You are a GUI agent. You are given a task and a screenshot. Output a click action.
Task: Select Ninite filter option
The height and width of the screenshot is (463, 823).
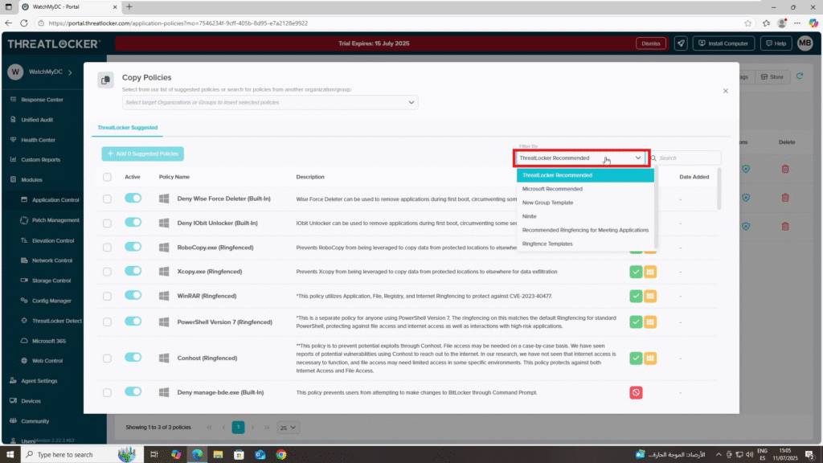pyautogui.click(x=585, y=216)
